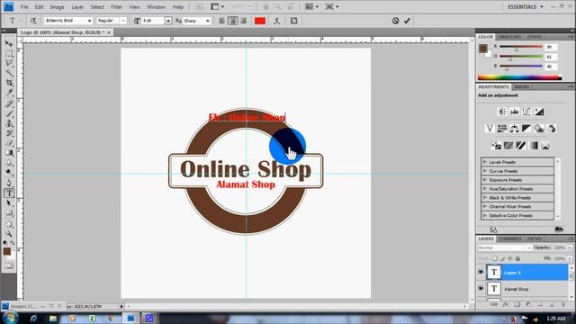The height and width of the screenshot is (324, 576).
Task: Add a Black & White adjustment
Action: 526,129
